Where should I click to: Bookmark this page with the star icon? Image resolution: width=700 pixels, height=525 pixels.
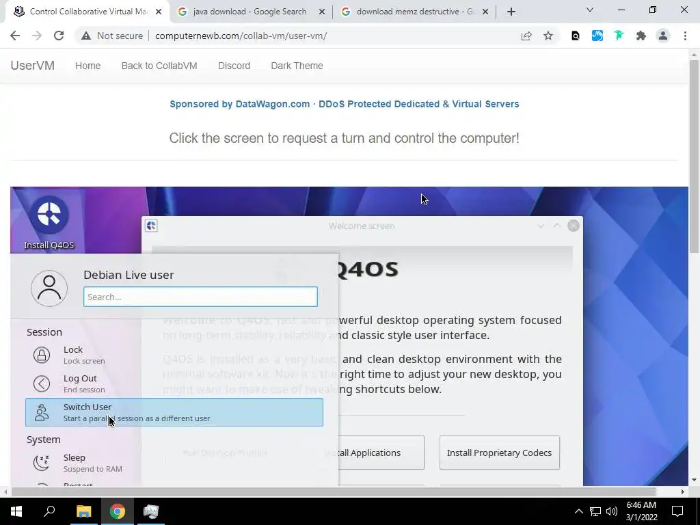tap(548, 36)
